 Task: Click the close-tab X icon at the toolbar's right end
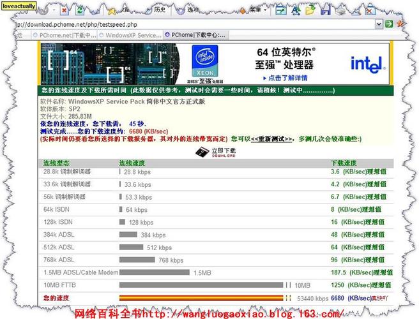click(370, 10)
